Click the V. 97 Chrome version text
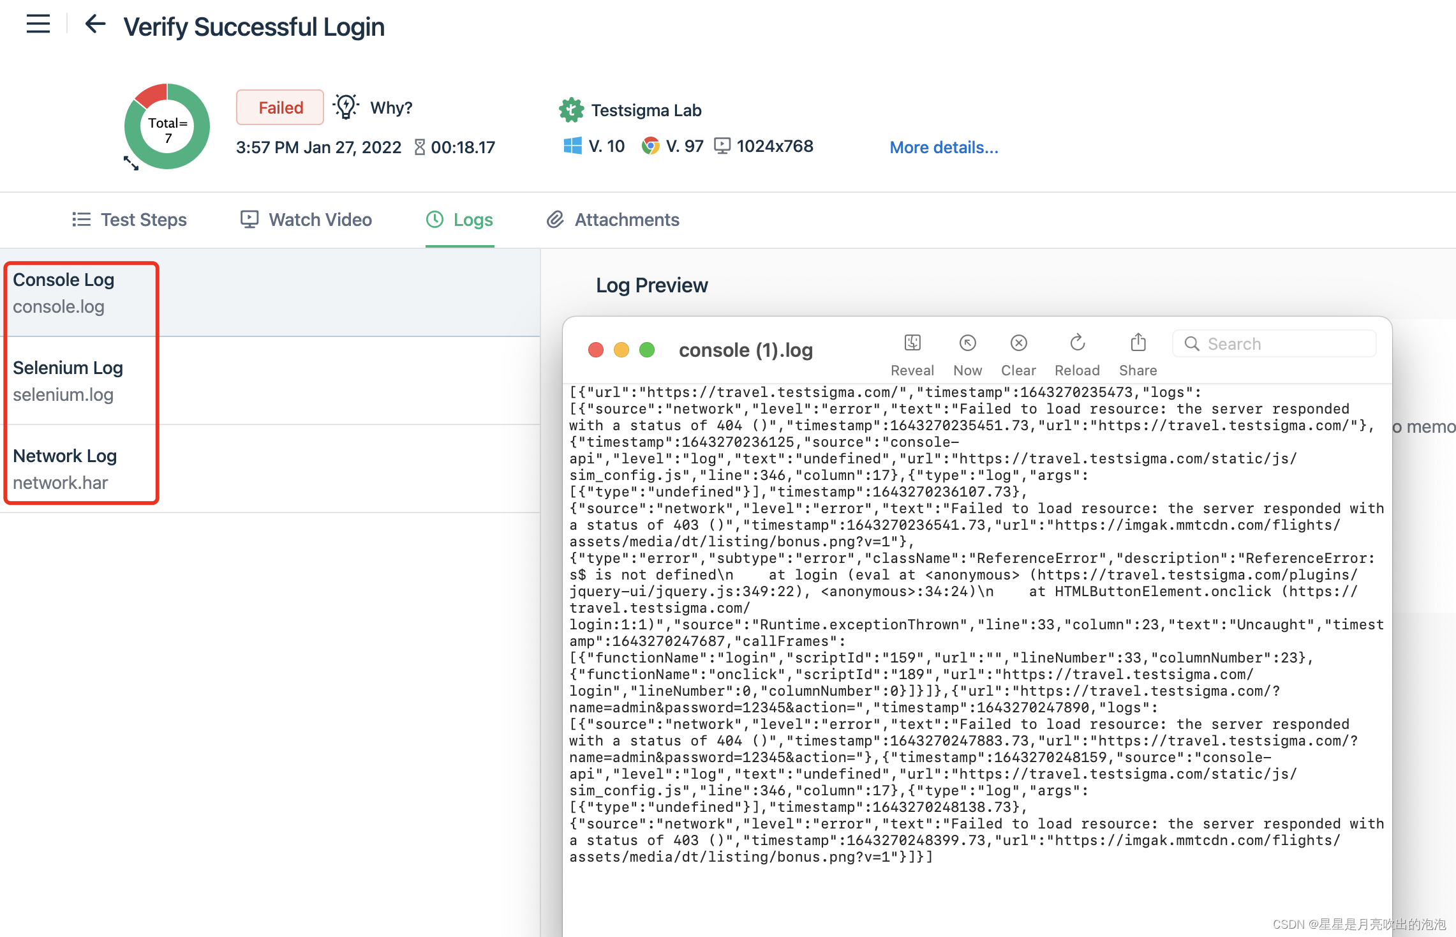The width and height of the screenshot is (1456, 937). coord(685,146)
